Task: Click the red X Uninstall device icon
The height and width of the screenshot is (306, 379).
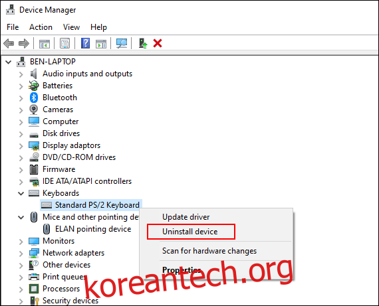Action: point(158,43)
